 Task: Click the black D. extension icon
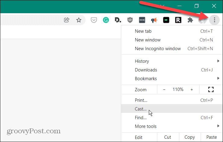(118, 20)
